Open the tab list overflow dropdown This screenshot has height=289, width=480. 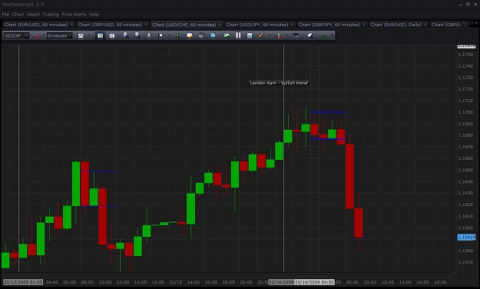465,25
